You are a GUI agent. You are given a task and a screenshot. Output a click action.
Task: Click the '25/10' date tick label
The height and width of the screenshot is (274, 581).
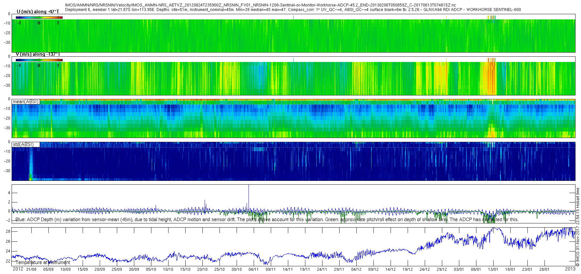pyautogui.click(x=219, y=269)
